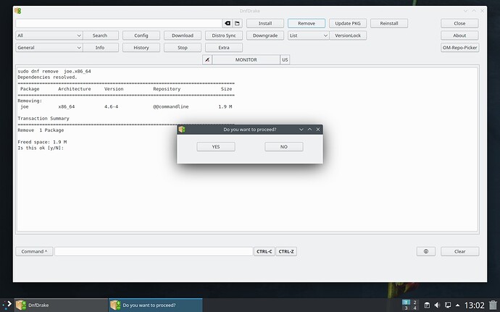Focus the package name search field
The width and height of the screenshot is (500, 312).
[119, 23]
